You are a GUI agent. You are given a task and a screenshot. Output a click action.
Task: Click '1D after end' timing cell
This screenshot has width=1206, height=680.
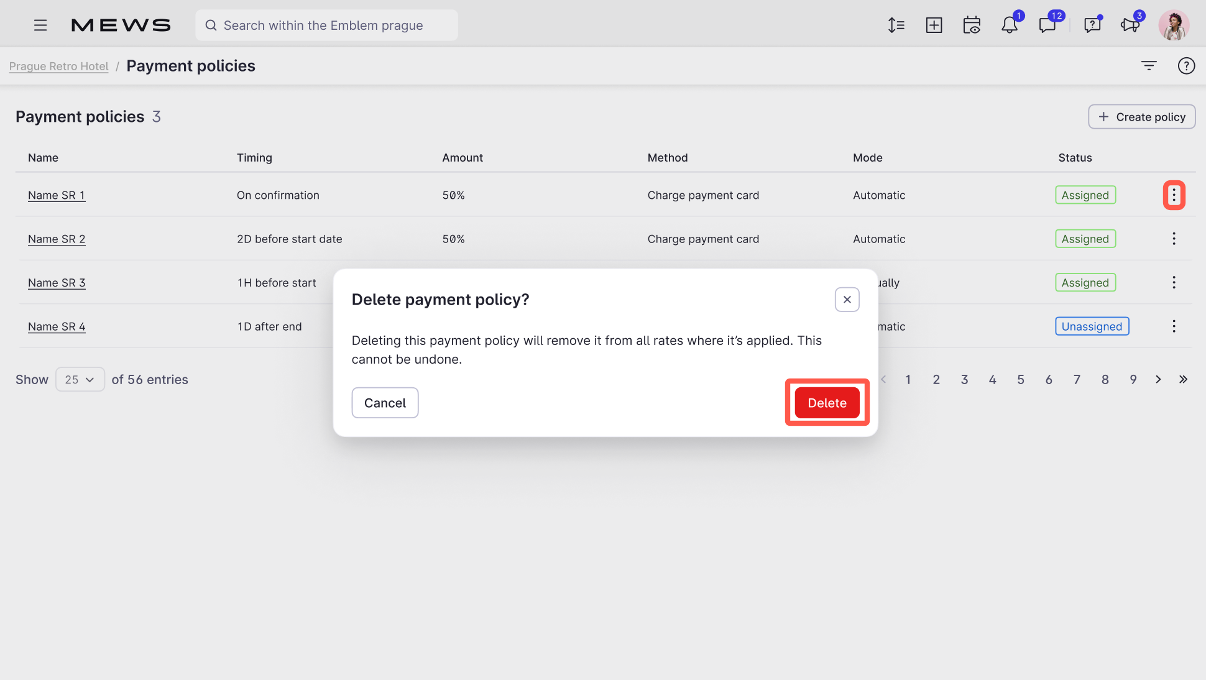tap(269, 326)
